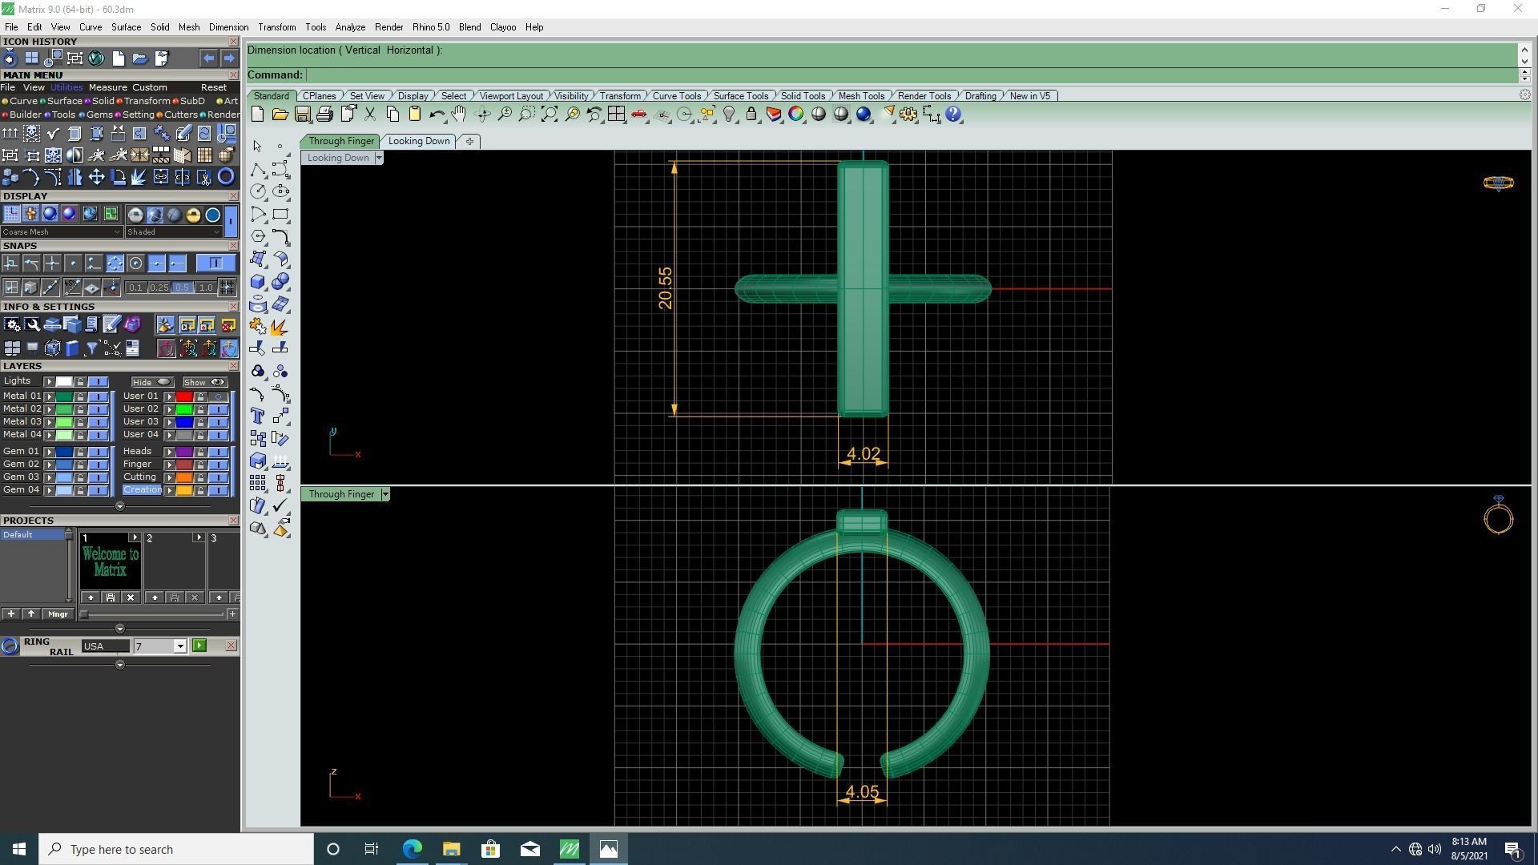
Task: Open the Dimension menu
Action: coord(228,27)
